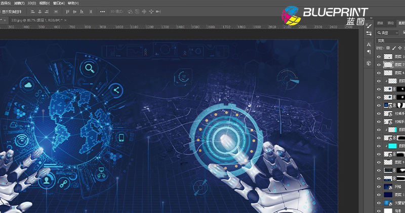Open the 3D panel cube icon
The height and width of the screenshot is (213, 405).
tap(369, 63)
